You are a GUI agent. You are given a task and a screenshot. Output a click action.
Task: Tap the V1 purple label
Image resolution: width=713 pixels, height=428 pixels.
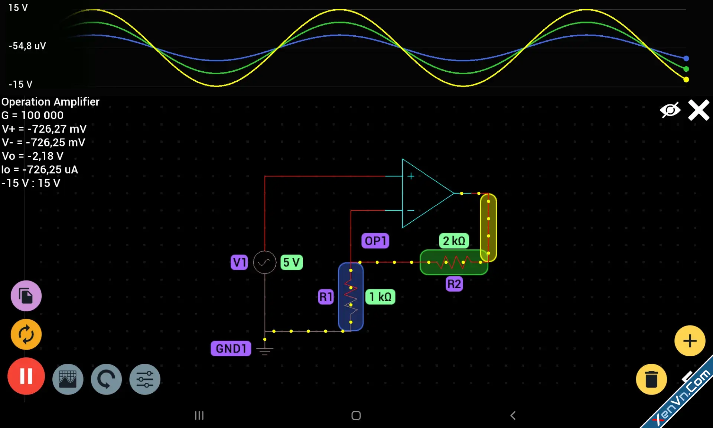(x=239, y=262)
